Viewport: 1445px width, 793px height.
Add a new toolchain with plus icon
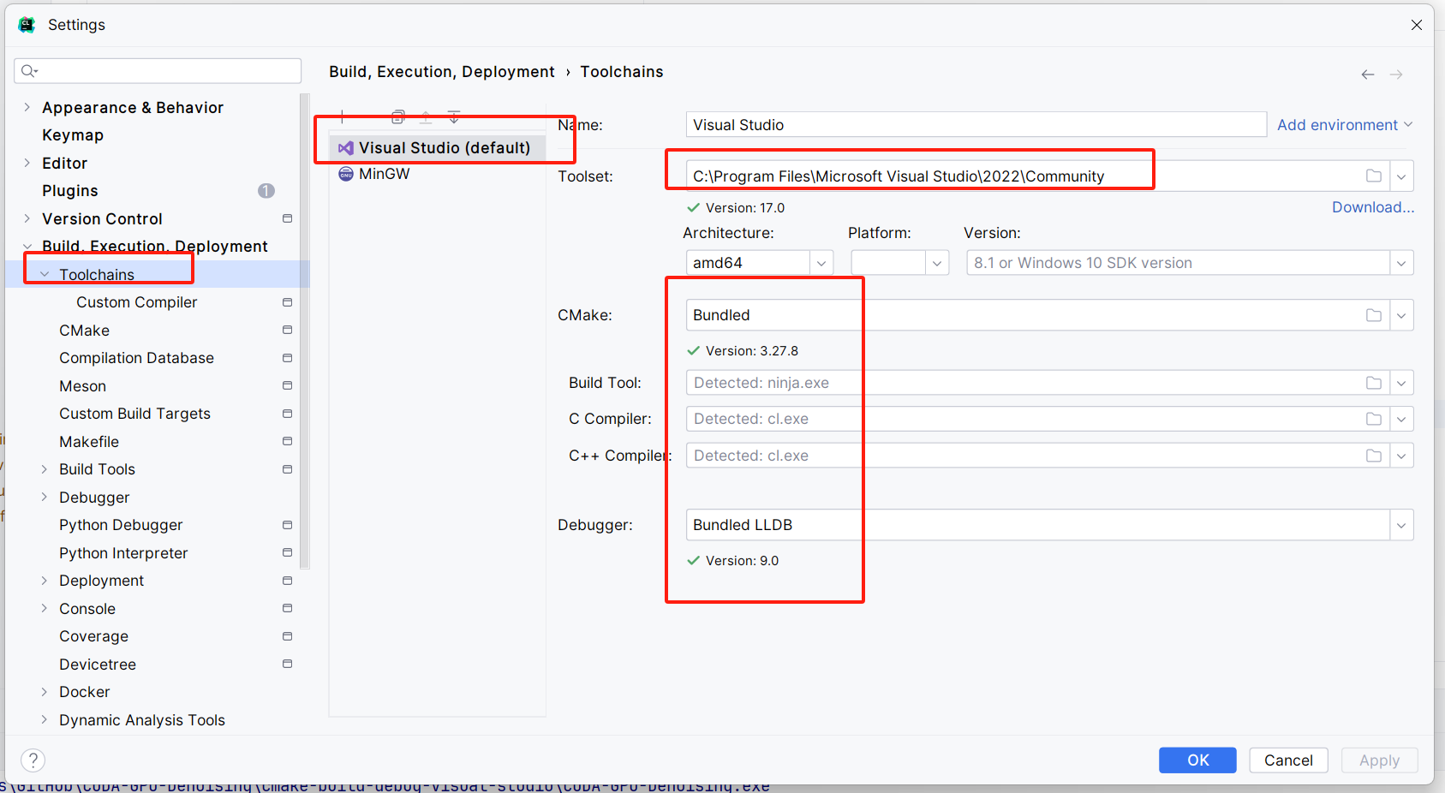[x=342, y=116]
